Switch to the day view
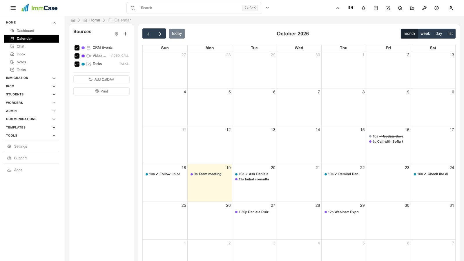 439,34
